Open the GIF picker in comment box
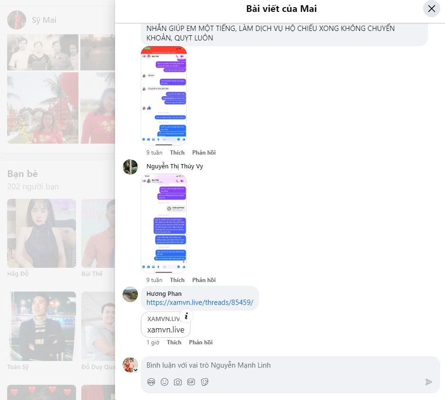The image size is (445, 400). tap(191, 382)
